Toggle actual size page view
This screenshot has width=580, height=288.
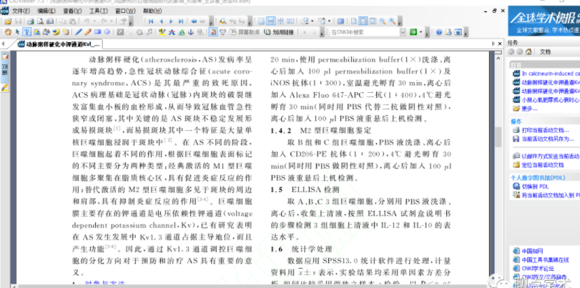353,21
